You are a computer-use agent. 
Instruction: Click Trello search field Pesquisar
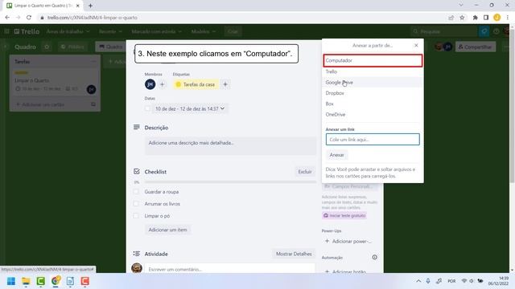point(443,31)
